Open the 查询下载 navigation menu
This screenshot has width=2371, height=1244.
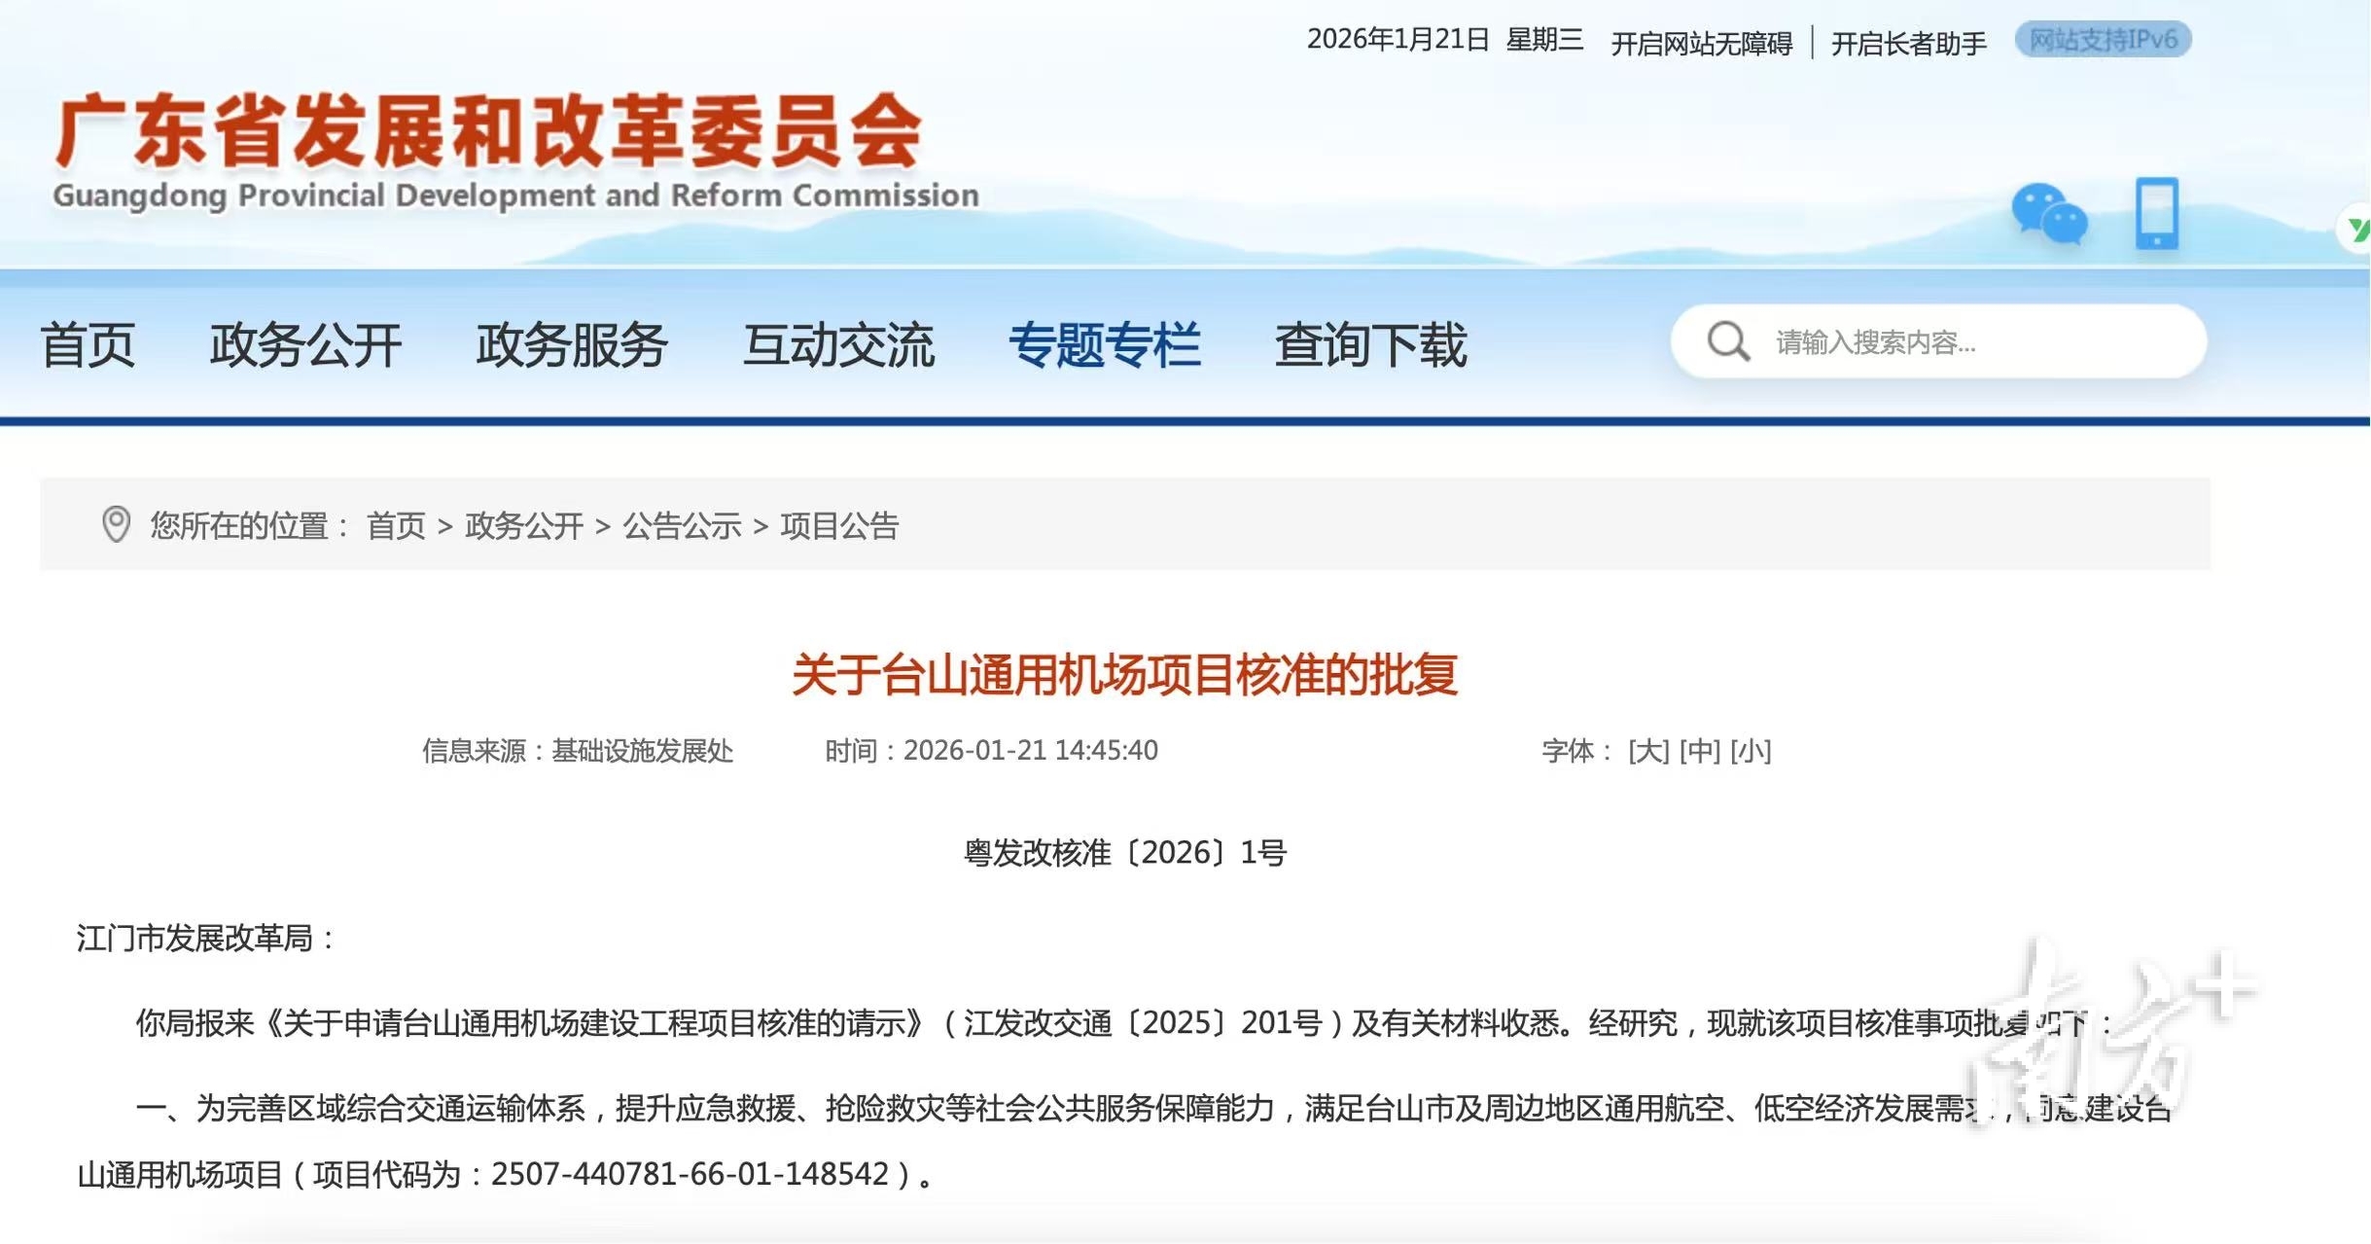(x=1370, y=344)
